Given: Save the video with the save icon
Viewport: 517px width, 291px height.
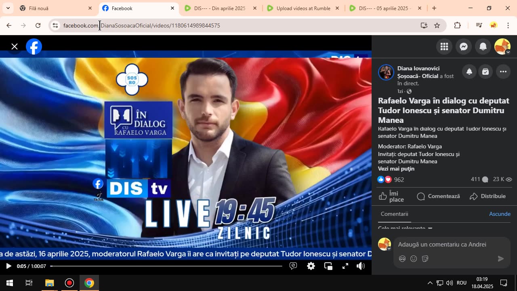Looking at the screenshot, I should 485,72.
